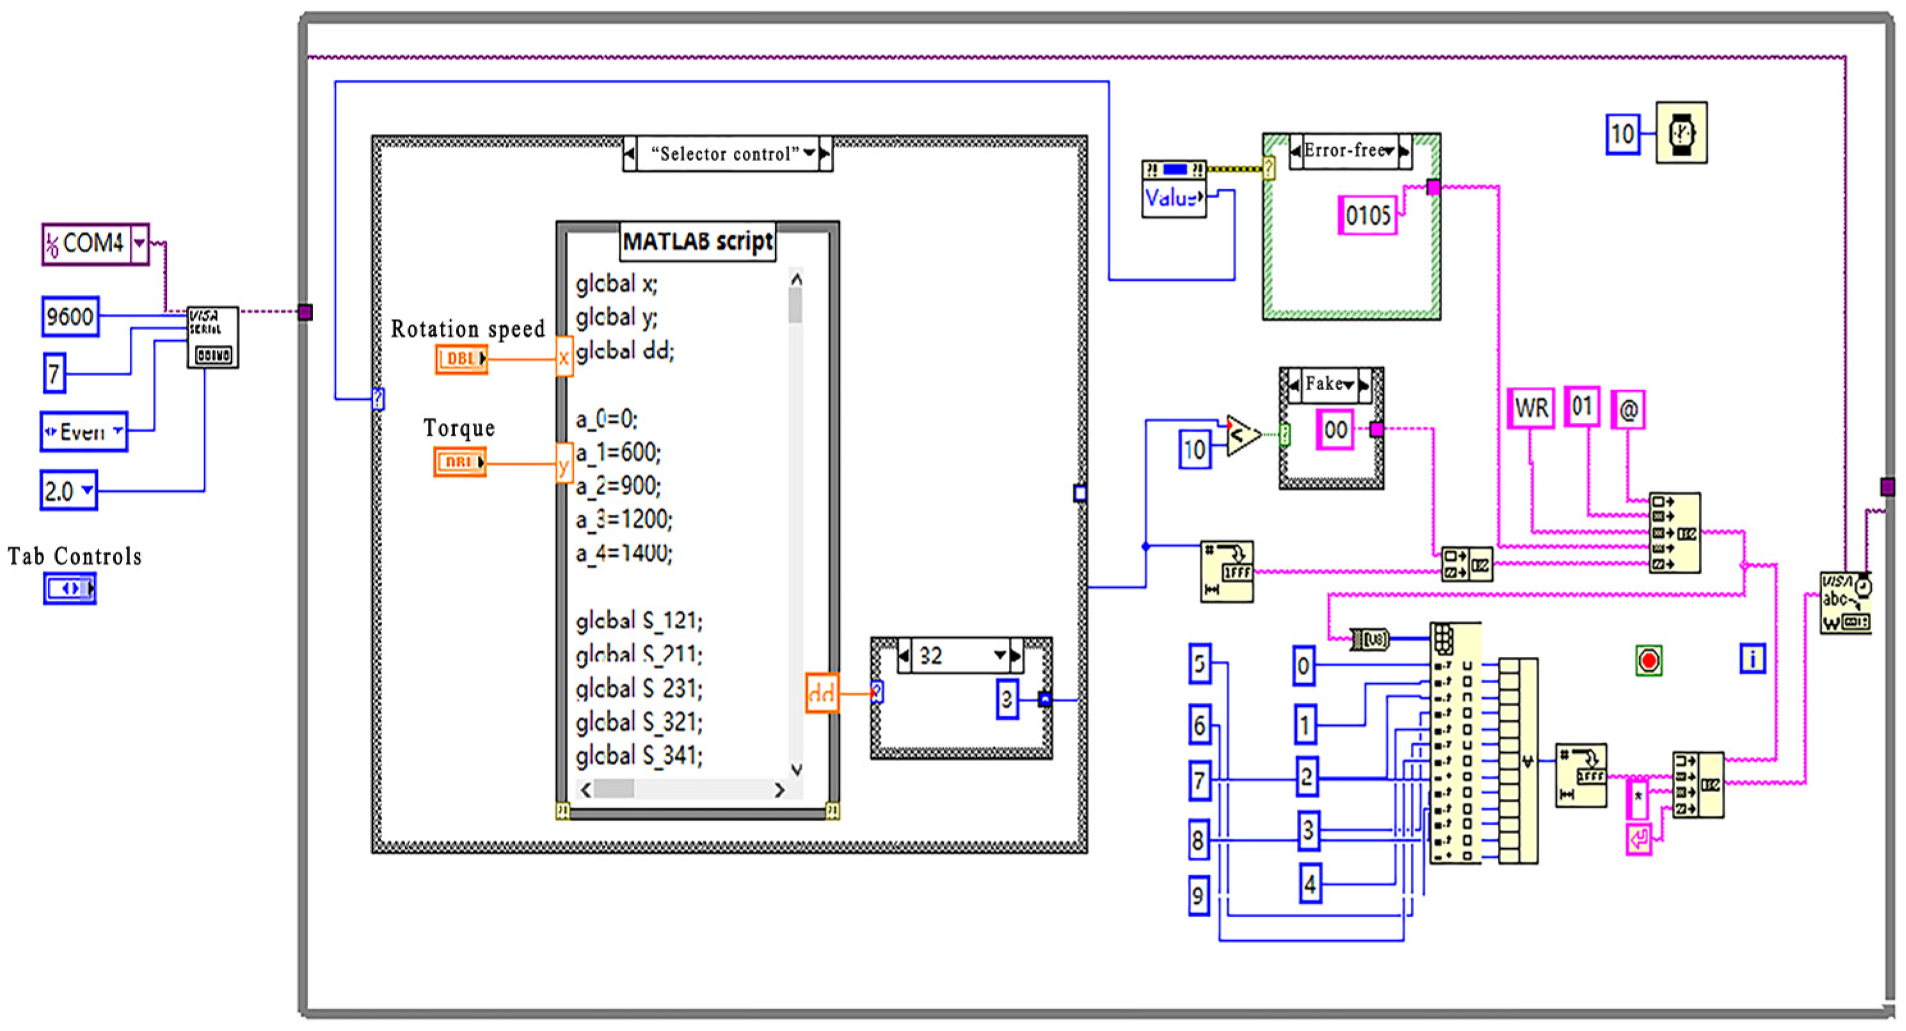Image resolution: width=1906 pixels, height=1031 pixels.
Task: Open the COM4 port dropdown
Action: click(x=139, y=243)
